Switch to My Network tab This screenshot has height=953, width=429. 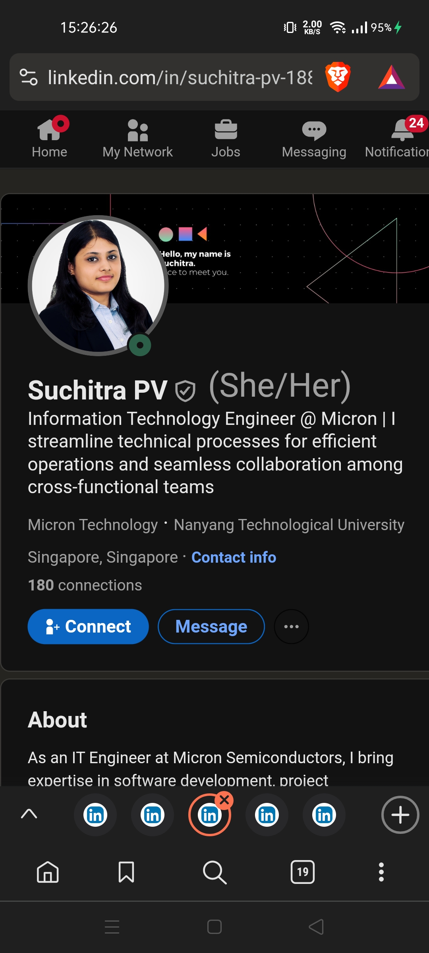(137, 139)
